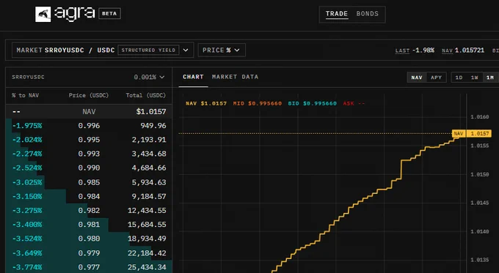This screenshot has width=499, height=273.
Task: Click the 0.990 price cell
Action: (89, 168)
